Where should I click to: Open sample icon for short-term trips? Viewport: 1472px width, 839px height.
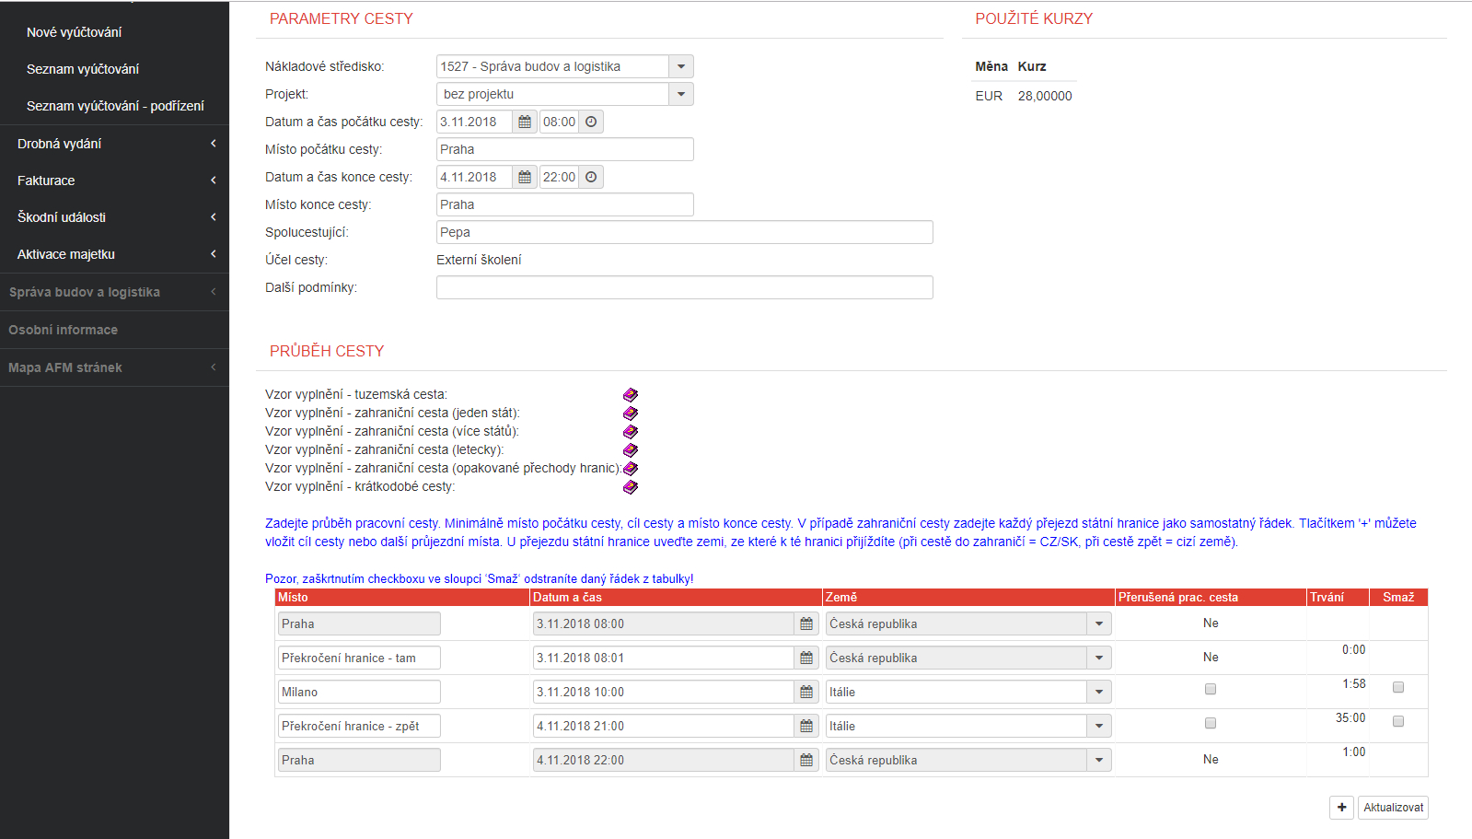(x=631, y=487)
